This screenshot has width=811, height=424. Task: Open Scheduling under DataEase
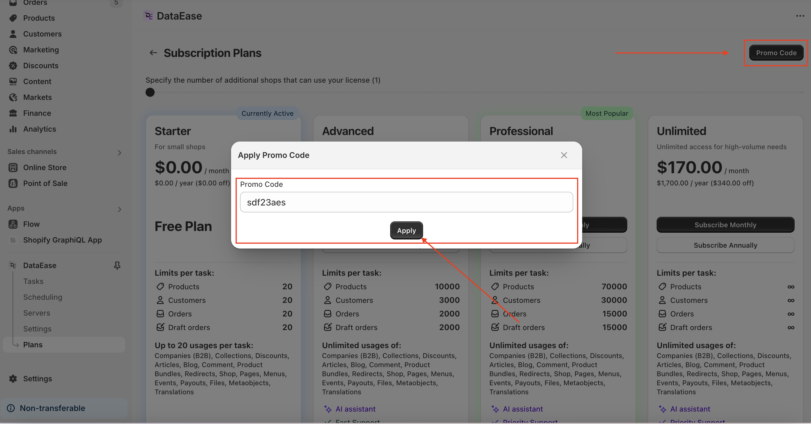(x=42, y=297)
